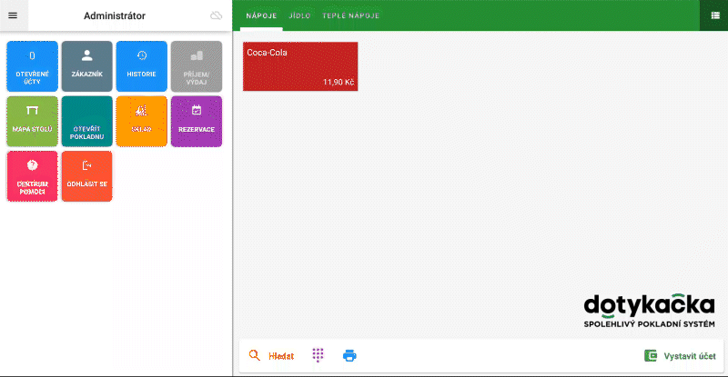Open the Sklad warehouse tile
The height and width of the screenshot is (377, 728).
click(141, 121)
